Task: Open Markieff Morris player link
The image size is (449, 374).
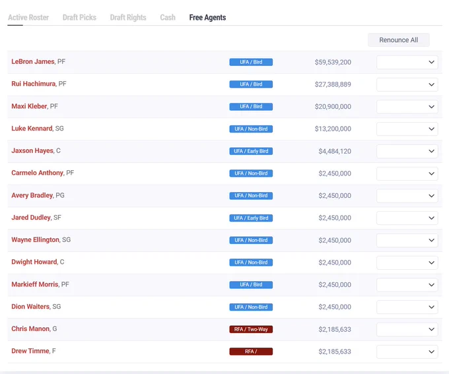Action: 35,284
